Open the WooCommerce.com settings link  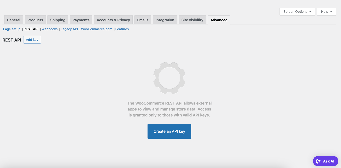click(x=96, y=29)
